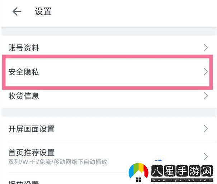Open the highlighted 安全隐私 option

24,72
